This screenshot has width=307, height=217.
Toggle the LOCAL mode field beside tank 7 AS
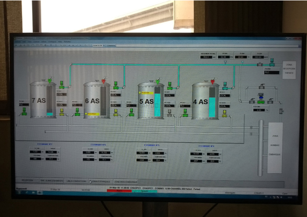61,94
